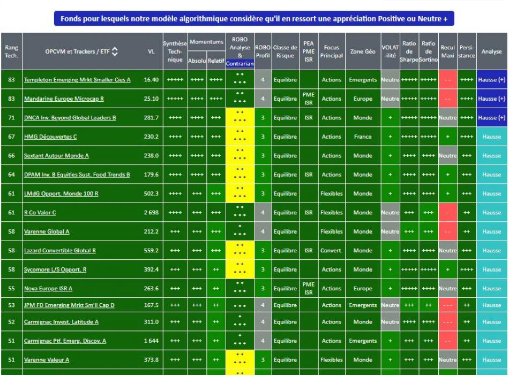Click the 'Convert.' focus cell for Lazard Convertible
This screenshot has height=375, width=509.
(x=332, y=251)
